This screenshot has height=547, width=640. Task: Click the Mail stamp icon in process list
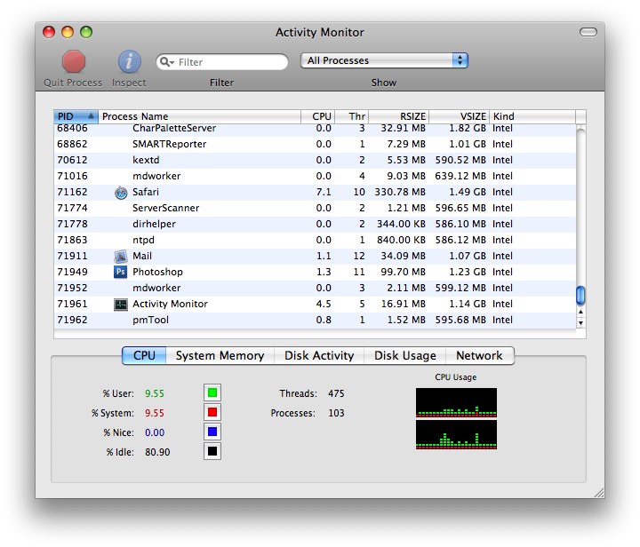[x=121, y=257]
